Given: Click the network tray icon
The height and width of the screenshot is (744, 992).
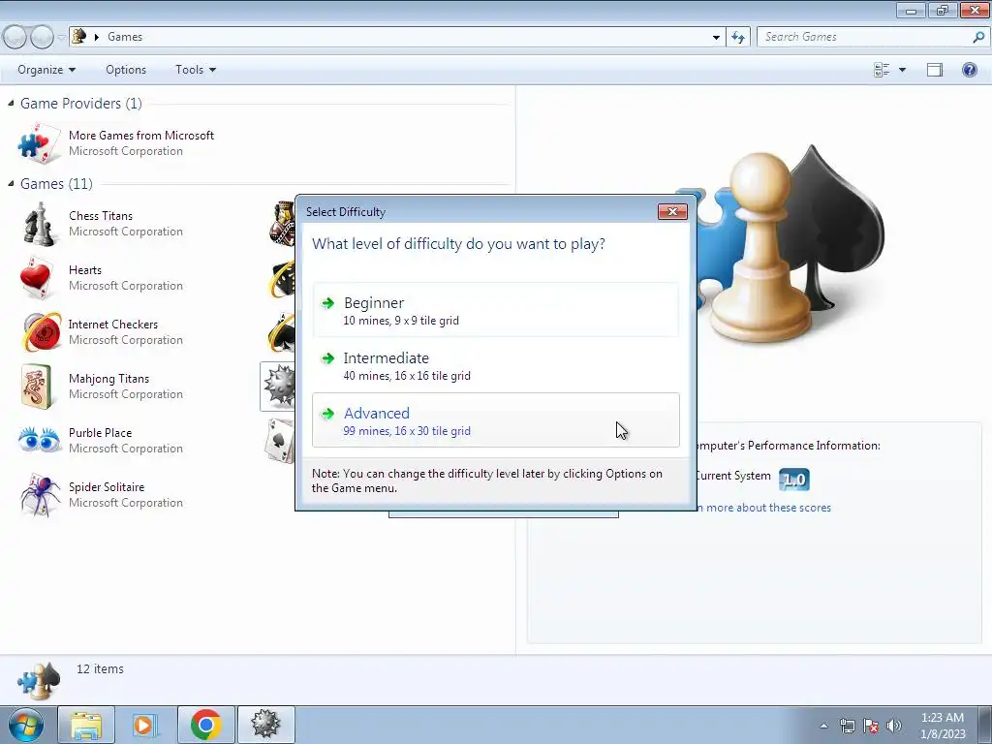Looking at the screenshot, I should [x=847, y=726].
